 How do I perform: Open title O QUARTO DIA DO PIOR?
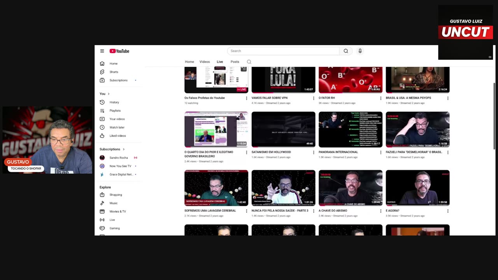209,154
